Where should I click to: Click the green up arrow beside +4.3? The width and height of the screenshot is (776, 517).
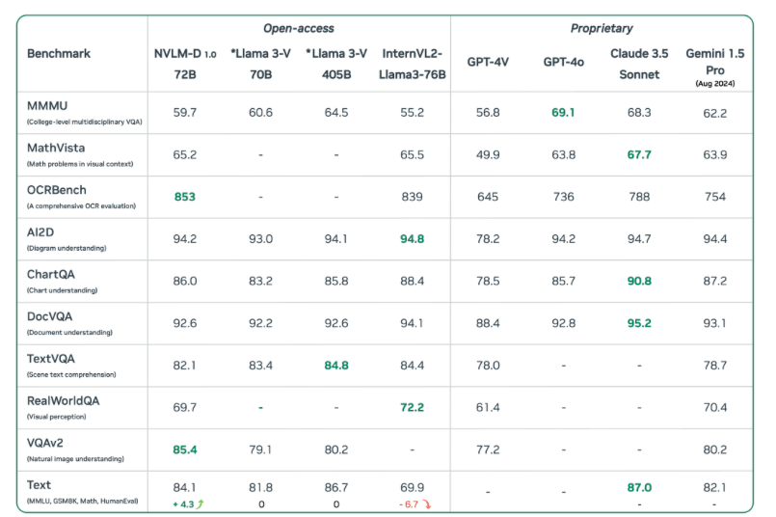tap(201, 503)
